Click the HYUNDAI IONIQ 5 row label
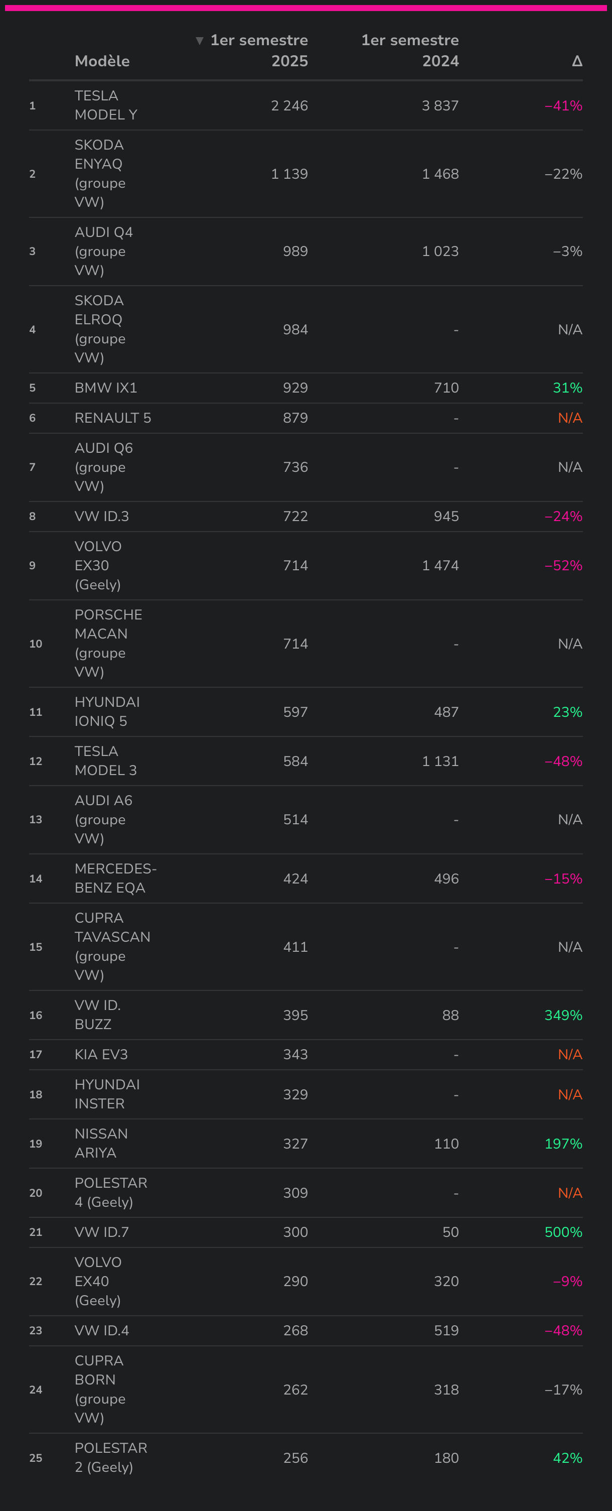 pos(107,711)
